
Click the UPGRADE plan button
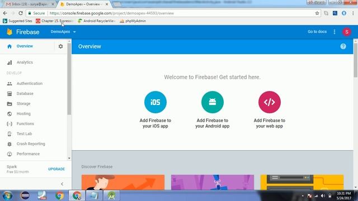click(x=56, y=169)
